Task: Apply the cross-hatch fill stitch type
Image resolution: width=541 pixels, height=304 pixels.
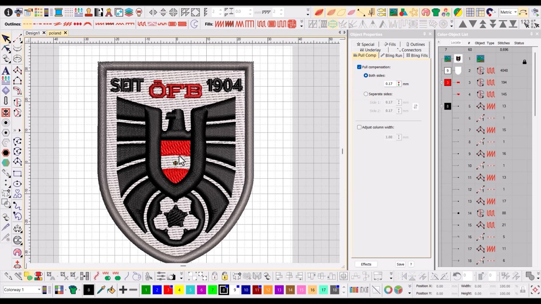Action: (292, 24)
